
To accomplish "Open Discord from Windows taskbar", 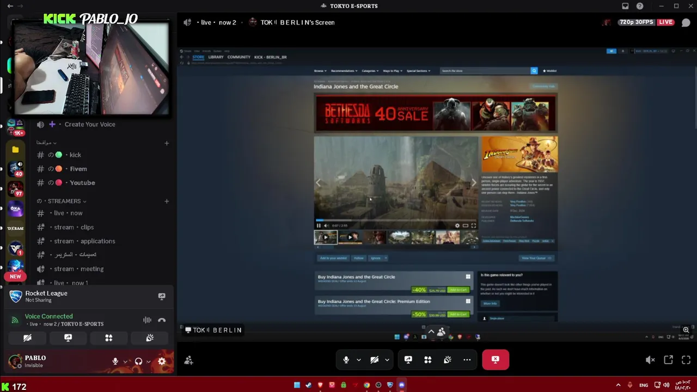I will (x=402, y=385).
